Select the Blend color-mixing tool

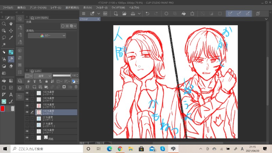pos(4,73)
